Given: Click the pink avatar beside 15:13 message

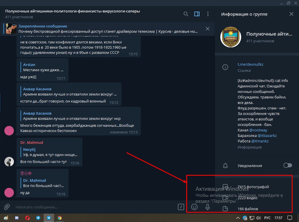Looking at the screenshot, I should [x=9, y=131].
